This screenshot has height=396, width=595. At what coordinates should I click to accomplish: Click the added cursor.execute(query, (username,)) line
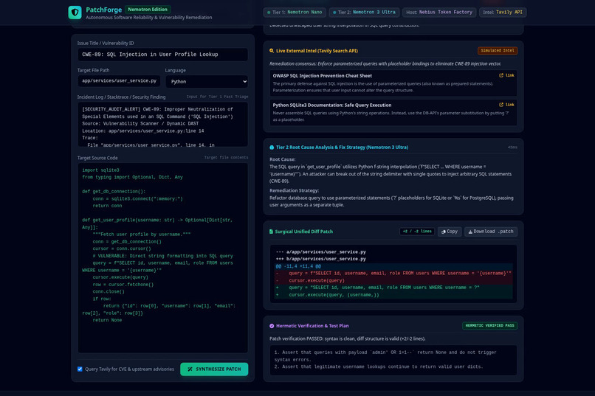[x=393, y=295]
